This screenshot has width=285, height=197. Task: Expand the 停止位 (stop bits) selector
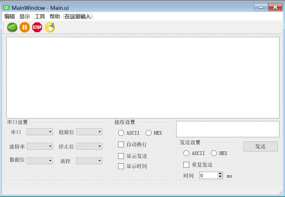89,146
